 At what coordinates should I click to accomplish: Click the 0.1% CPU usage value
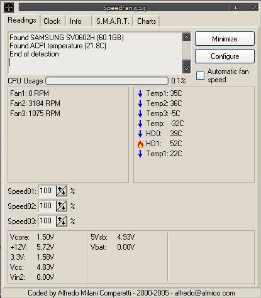pos(179,81)
